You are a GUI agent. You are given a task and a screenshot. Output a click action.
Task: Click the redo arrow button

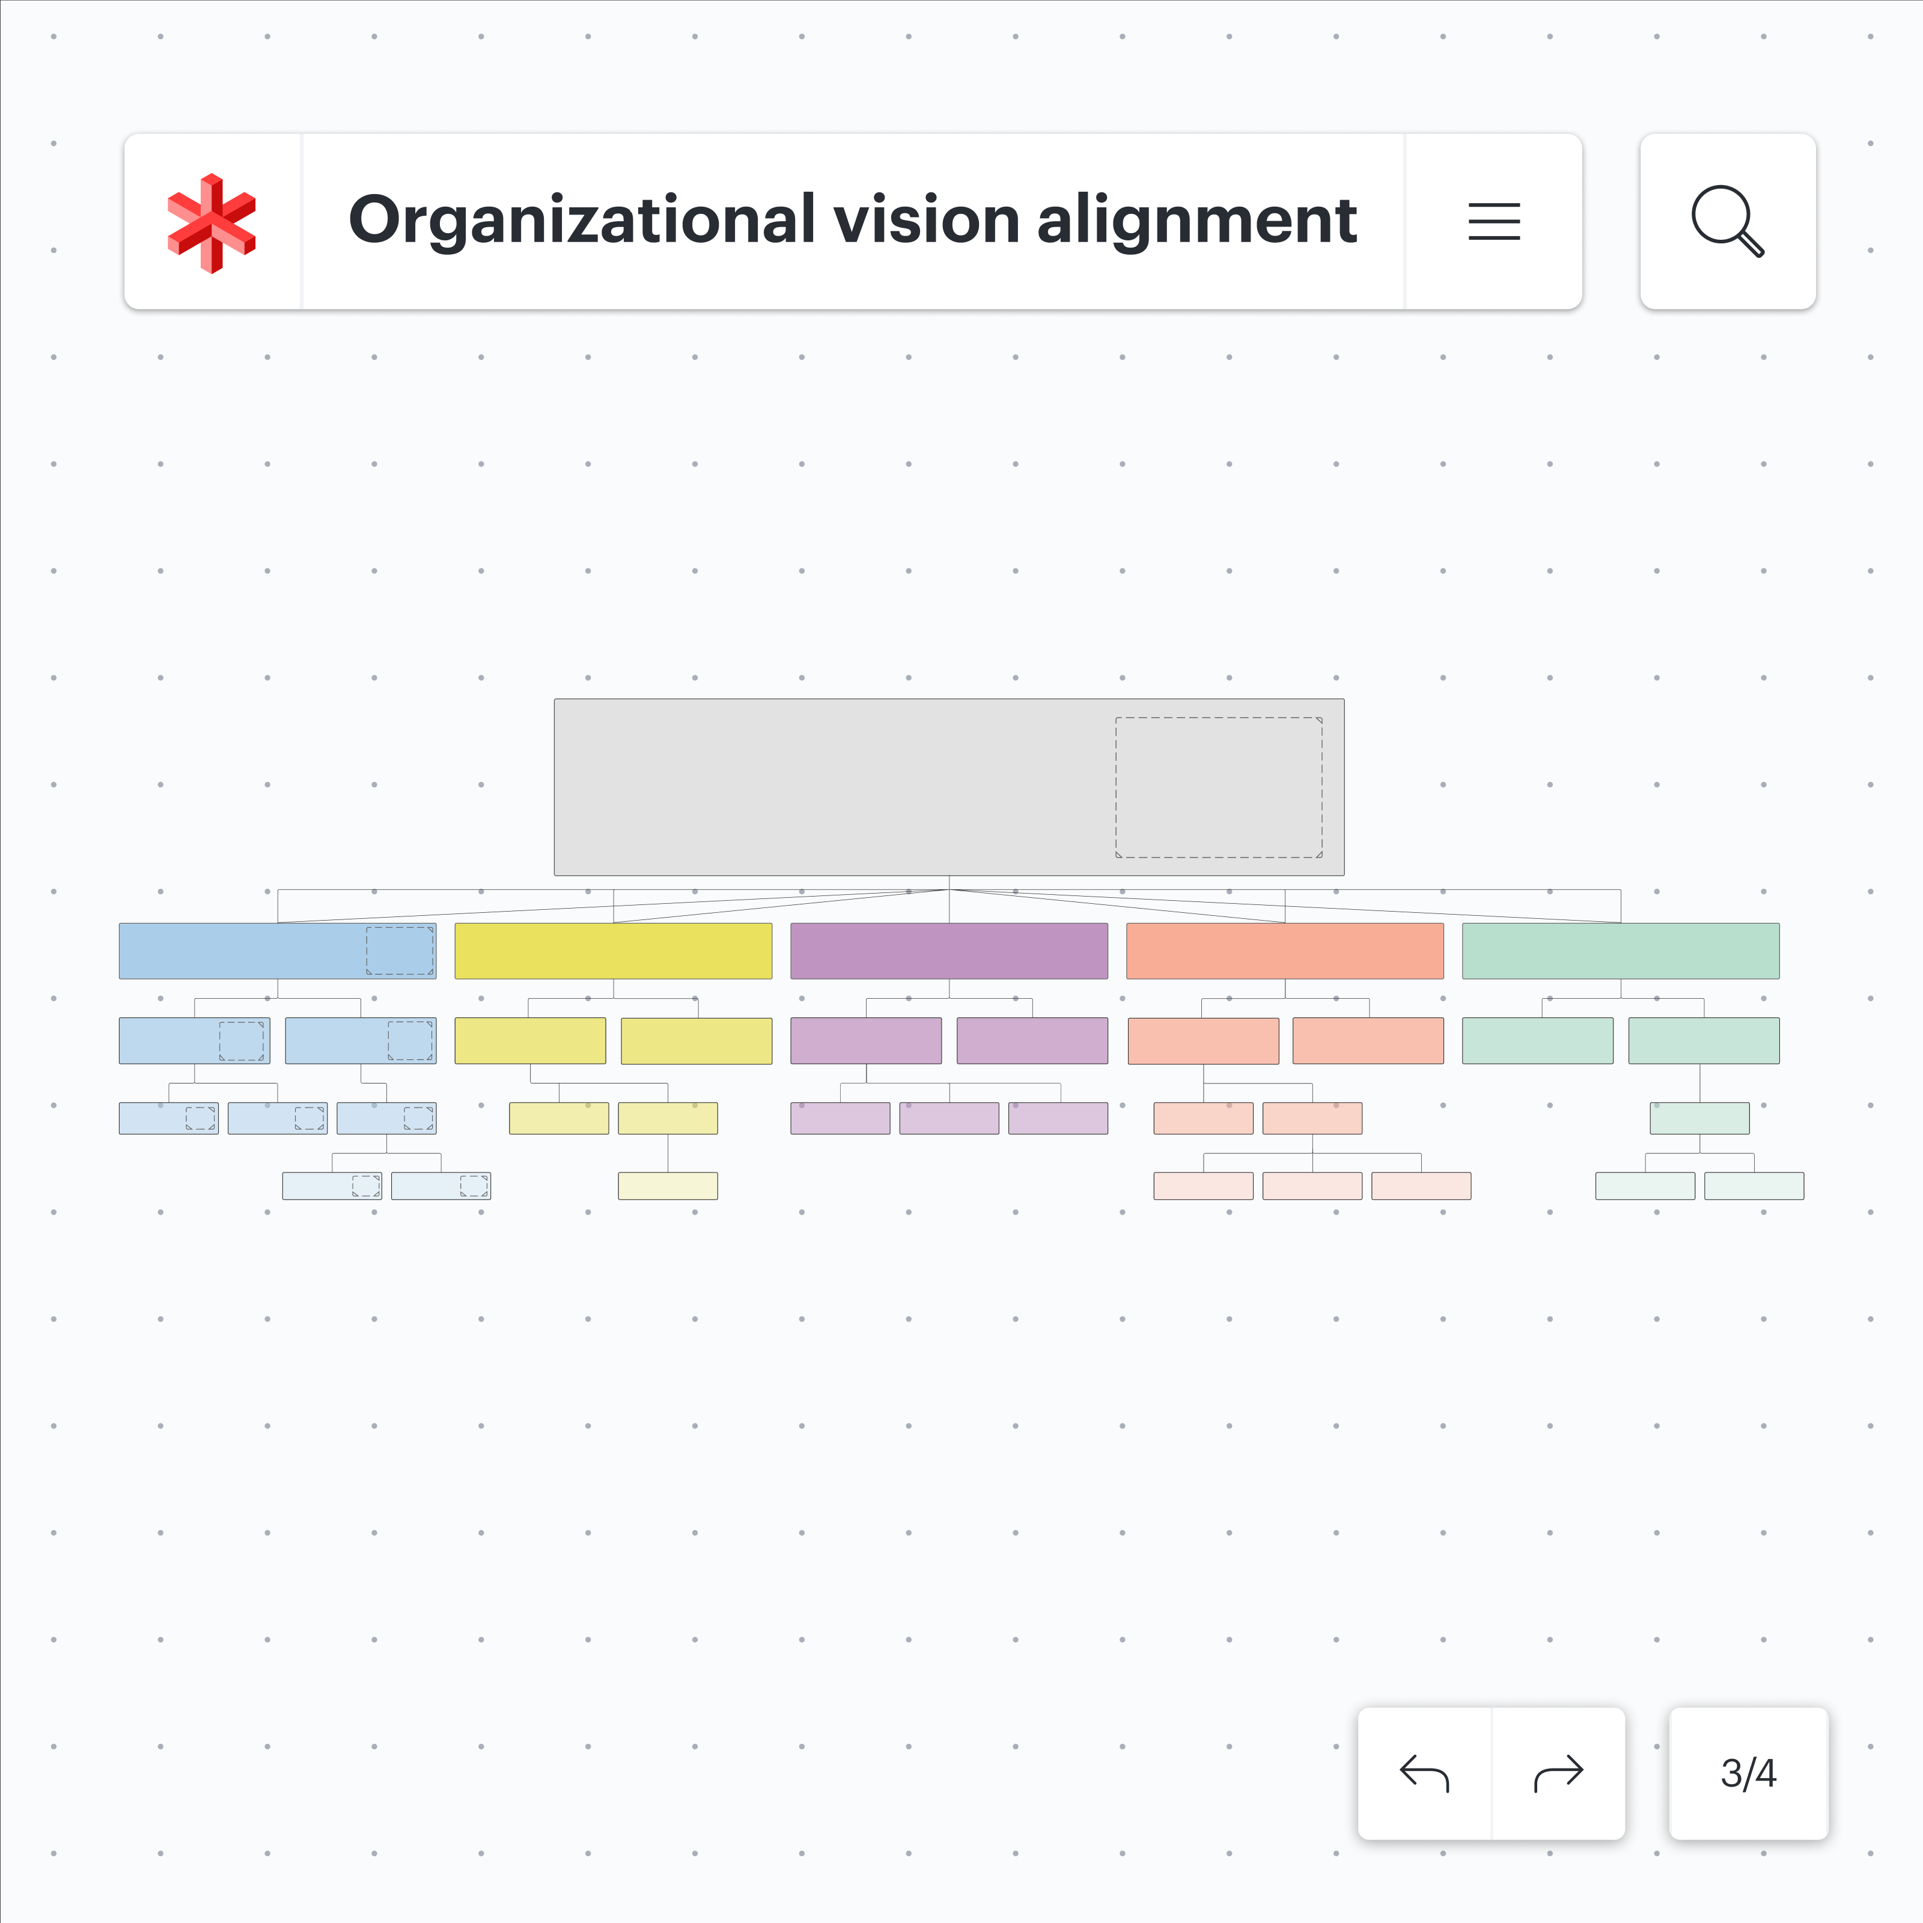[x=1558, y=1773]
